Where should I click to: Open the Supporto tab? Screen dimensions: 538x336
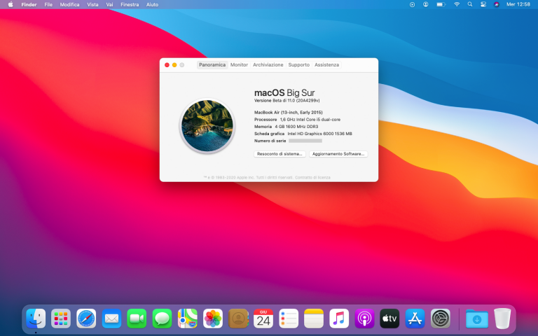[x=299, y=65]
